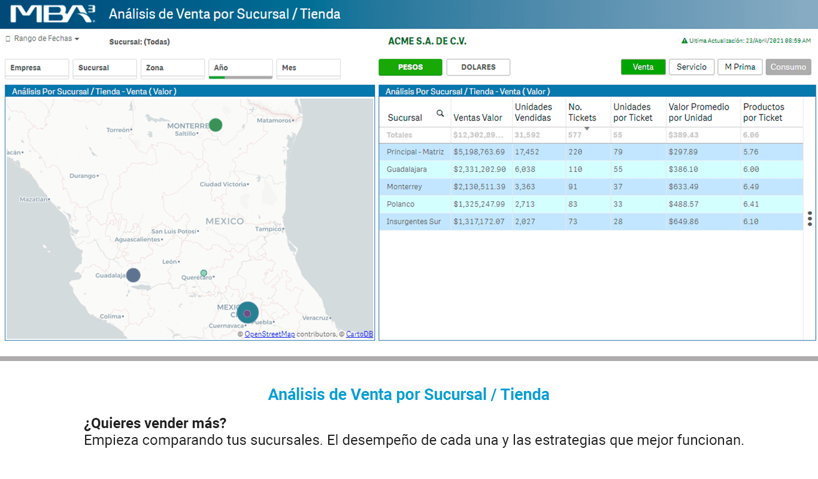This screenshot has height=479, width=818.
Task: Click the search magnifier in Sucursal column
Action: pyautogui.click(x=440, y=113)
